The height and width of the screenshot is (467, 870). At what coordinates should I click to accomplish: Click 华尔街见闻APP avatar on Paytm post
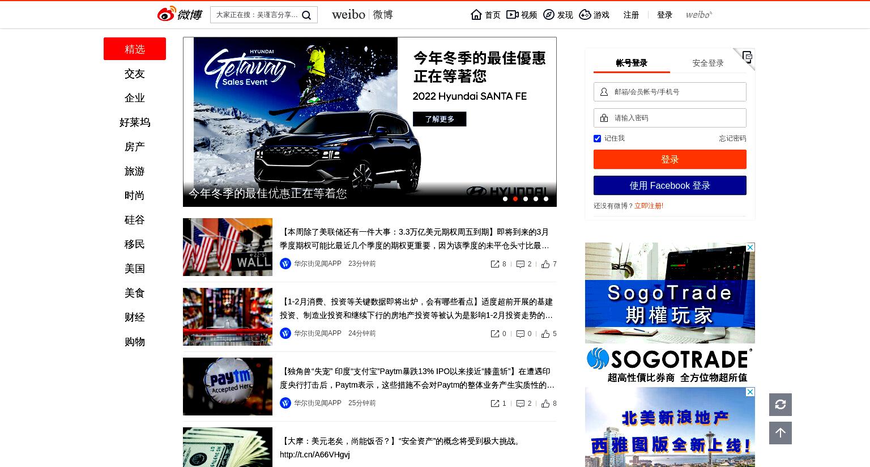(285, 403)
